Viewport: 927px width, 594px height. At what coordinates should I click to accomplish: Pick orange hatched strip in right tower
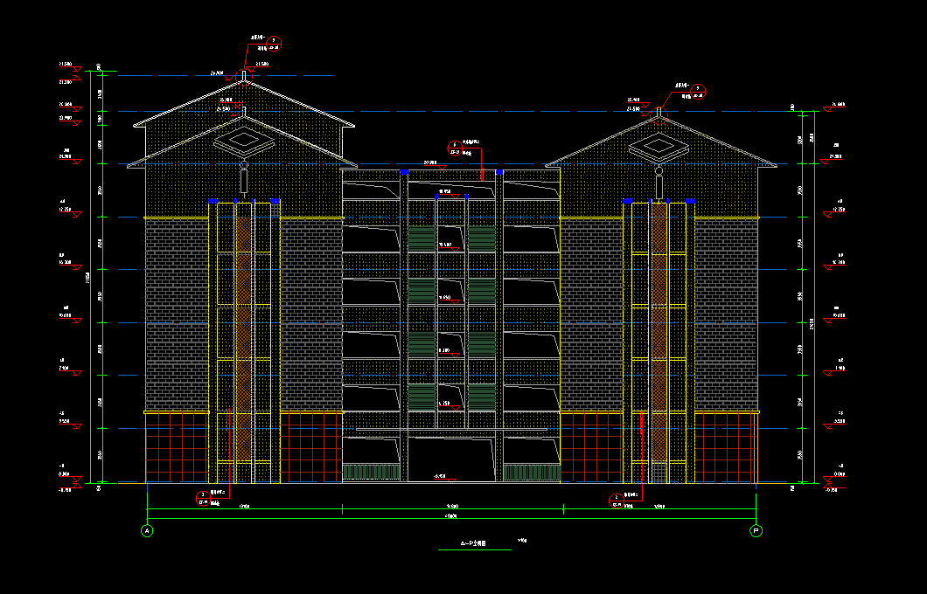click(659, 332)
